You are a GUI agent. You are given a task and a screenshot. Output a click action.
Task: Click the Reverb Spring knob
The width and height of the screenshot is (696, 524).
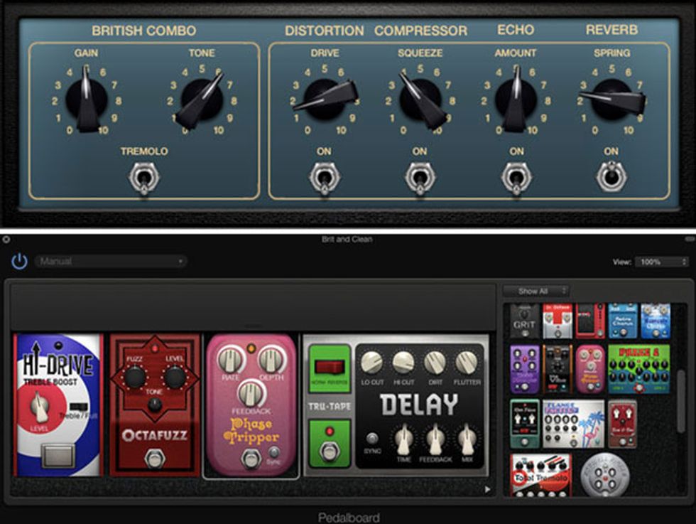point(612,99)
